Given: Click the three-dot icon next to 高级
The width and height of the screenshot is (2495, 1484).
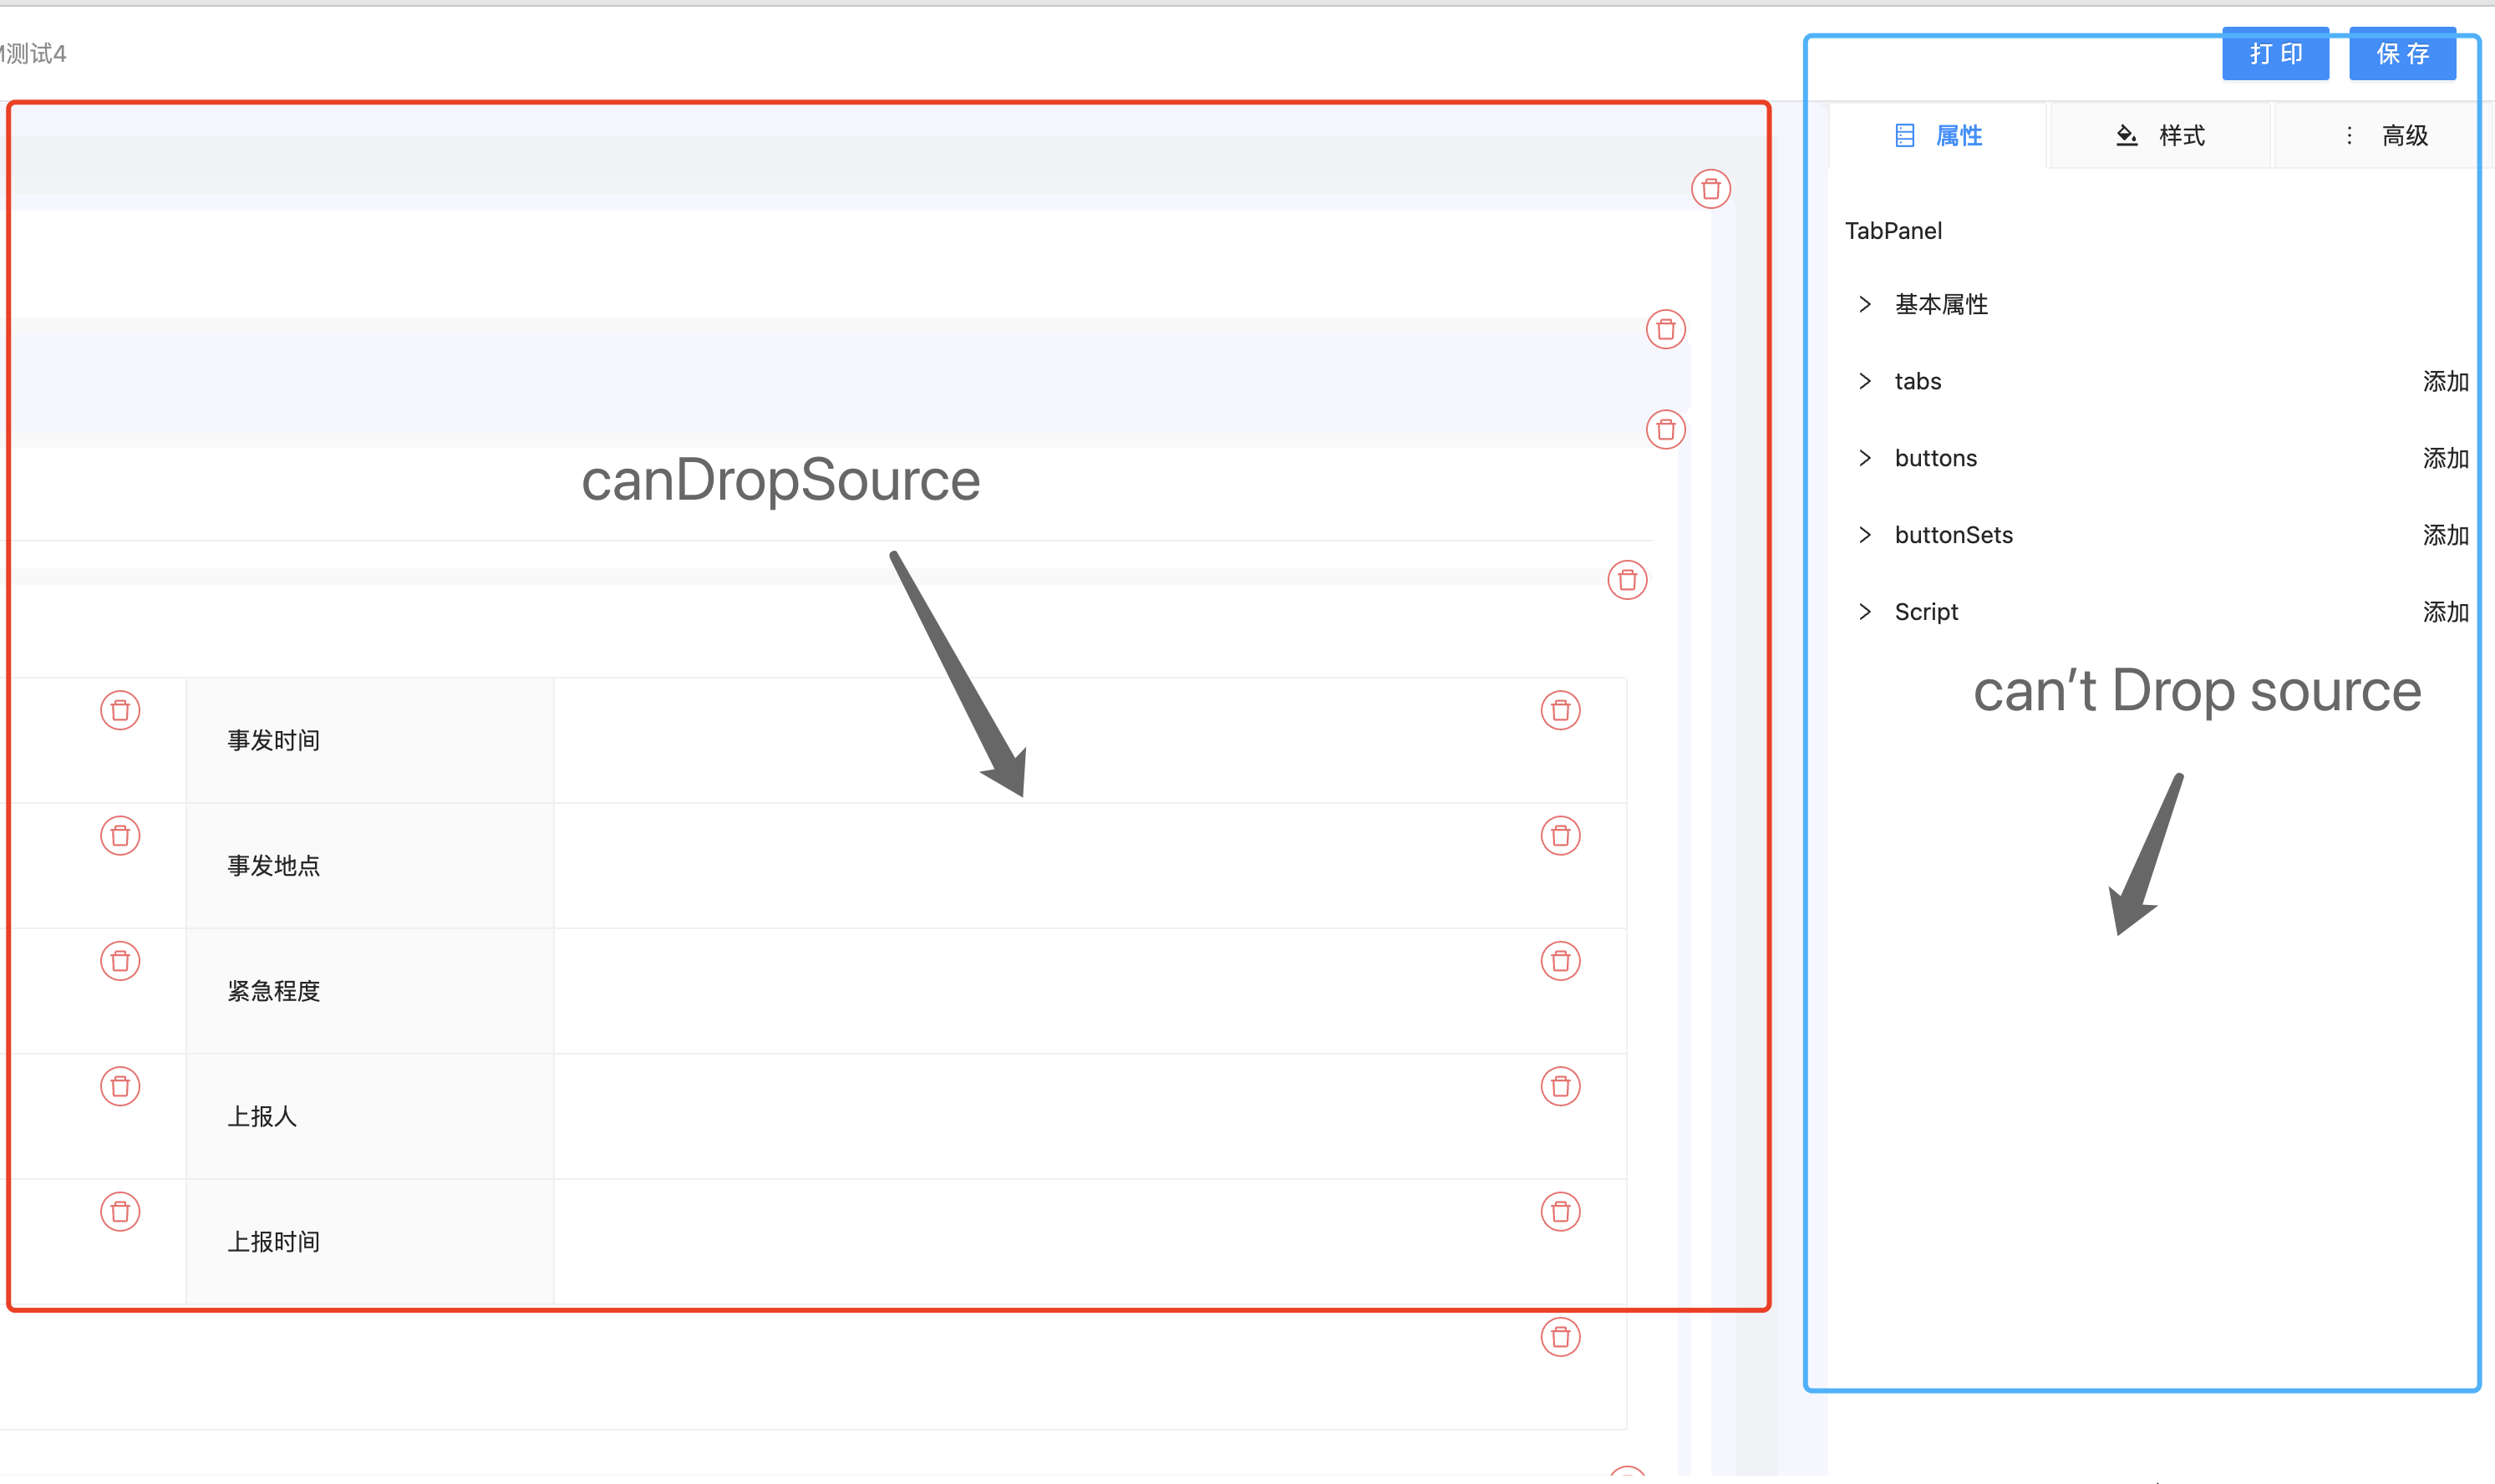Looking at the screenshot, I should click(2349, 135).
